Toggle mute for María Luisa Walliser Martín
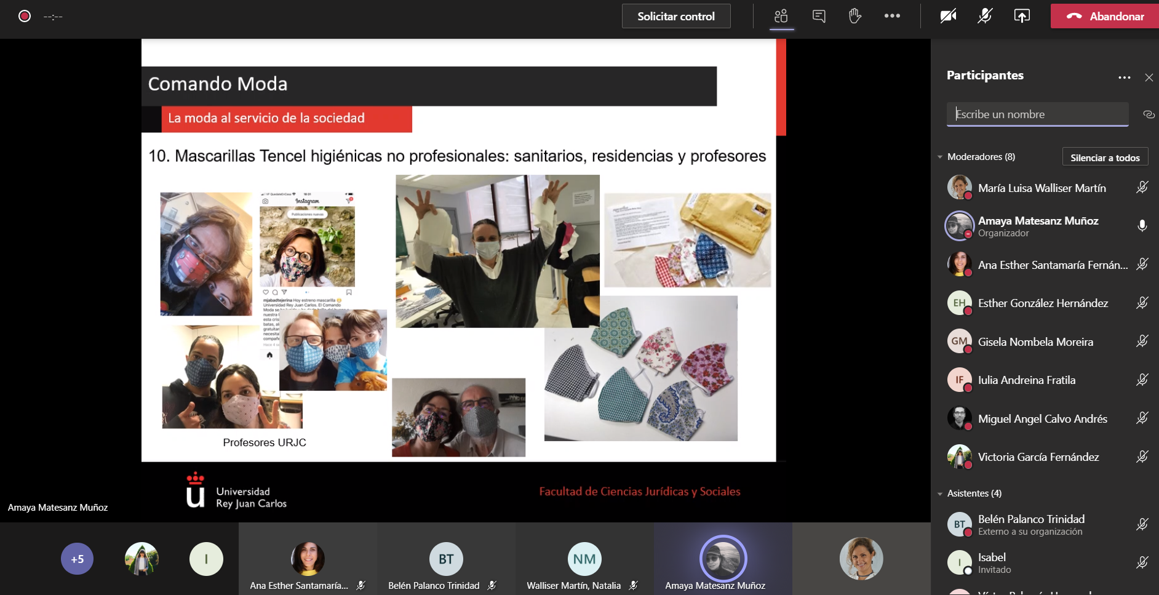1159x595 pixels. (1142, 188)
